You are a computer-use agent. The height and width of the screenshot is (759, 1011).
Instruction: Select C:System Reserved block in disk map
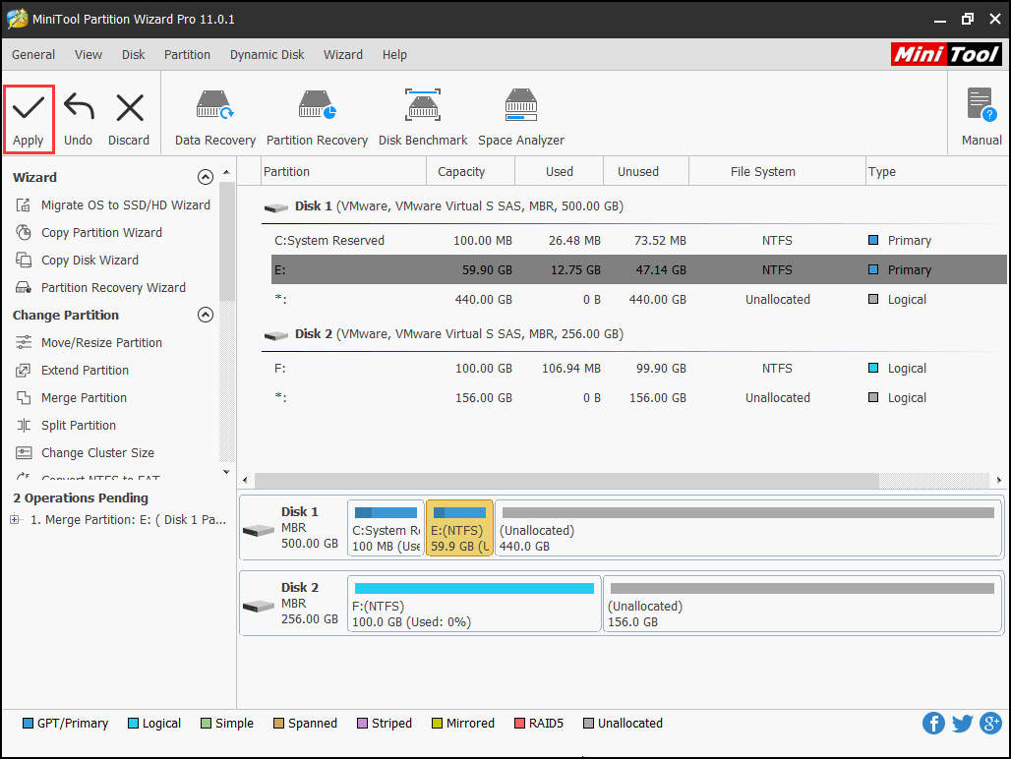point(386,528)
